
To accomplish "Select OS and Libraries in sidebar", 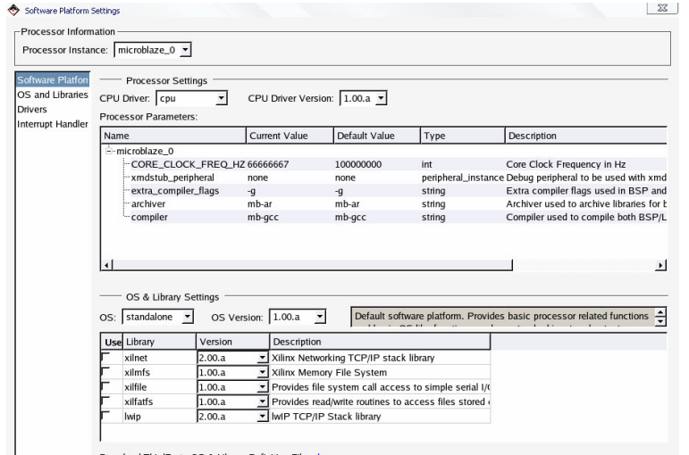I will click(52, 95).
